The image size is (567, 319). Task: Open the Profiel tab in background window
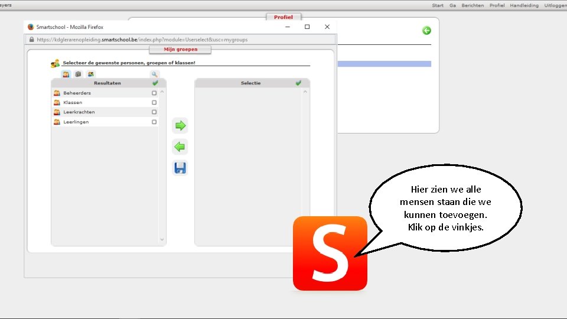point(283,17)
